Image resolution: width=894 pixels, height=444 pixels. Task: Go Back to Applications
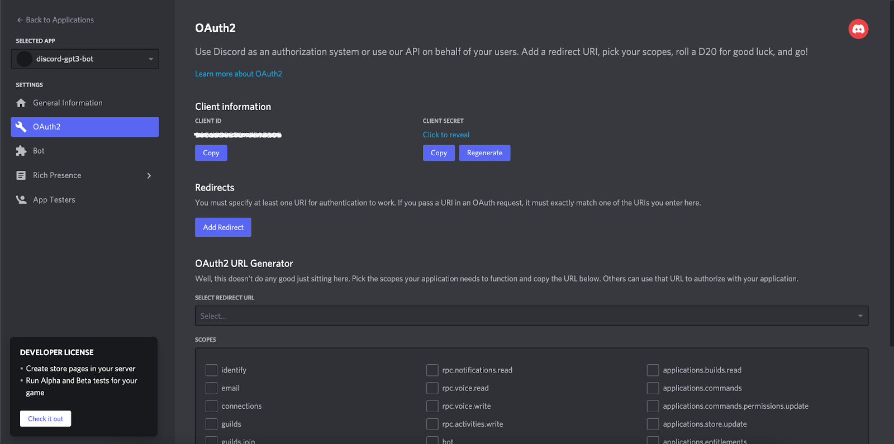55,20
